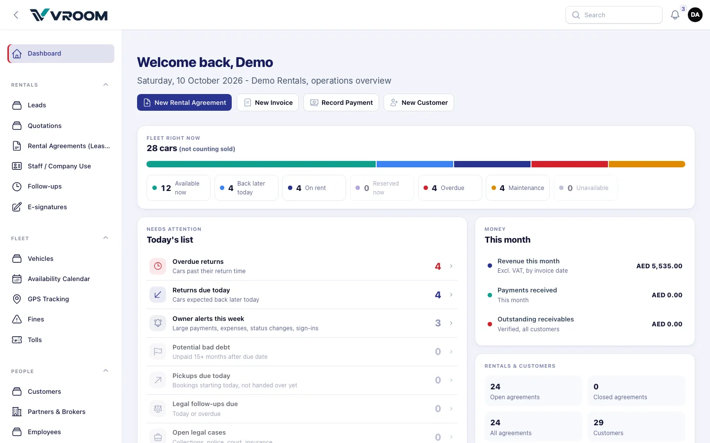Select the Dashboard menu item
Screen dimensions: 710x443
coord(61,54)
